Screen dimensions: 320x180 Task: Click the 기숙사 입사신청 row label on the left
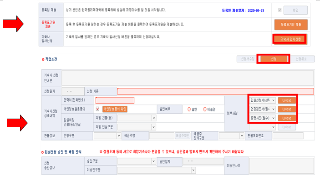pos(47,39)
